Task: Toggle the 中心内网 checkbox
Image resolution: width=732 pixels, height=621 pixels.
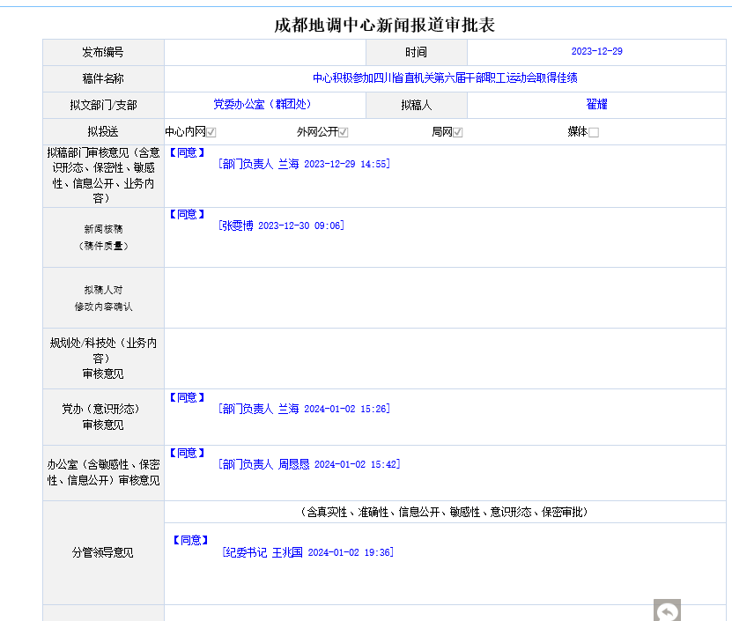Action: [x=211, y=133]
